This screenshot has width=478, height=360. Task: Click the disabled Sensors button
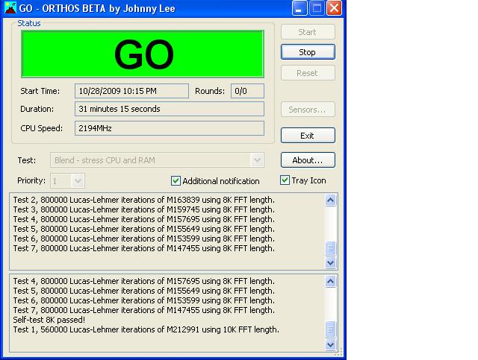pos(308,110)
